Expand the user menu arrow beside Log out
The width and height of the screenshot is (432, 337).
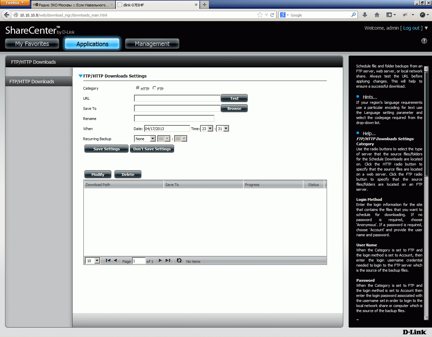(x=426, y=28)
